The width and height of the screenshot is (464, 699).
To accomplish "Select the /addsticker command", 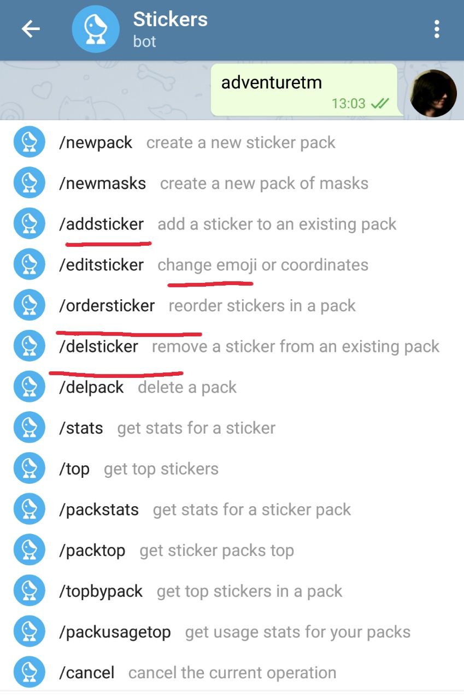I will point(232,224).
